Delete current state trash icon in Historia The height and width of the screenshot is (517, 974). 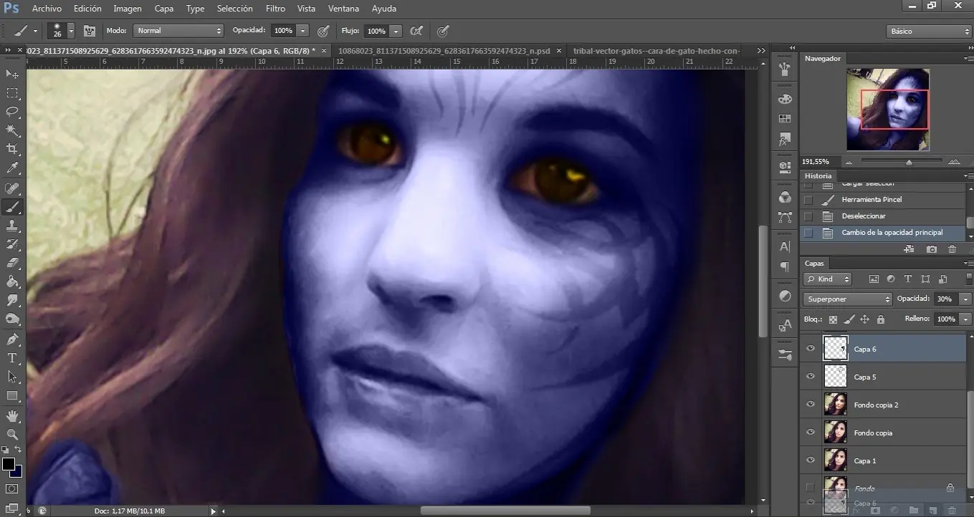(x=952, y=248)
